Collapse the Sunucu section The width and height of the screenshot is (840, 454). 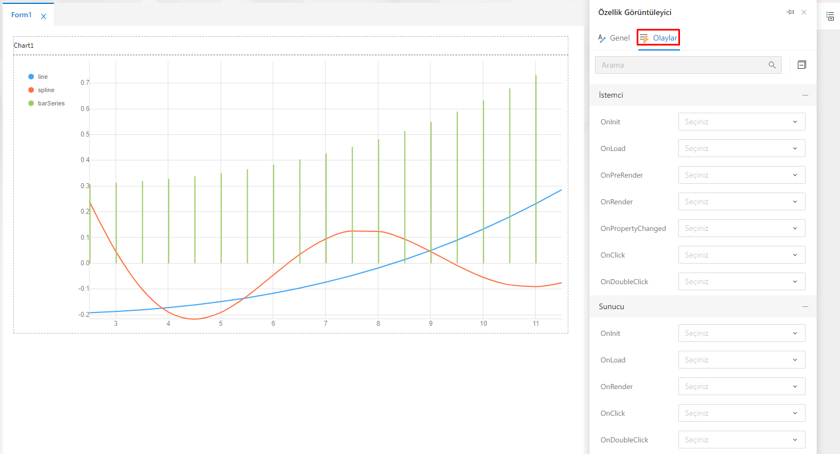(805, 306)
